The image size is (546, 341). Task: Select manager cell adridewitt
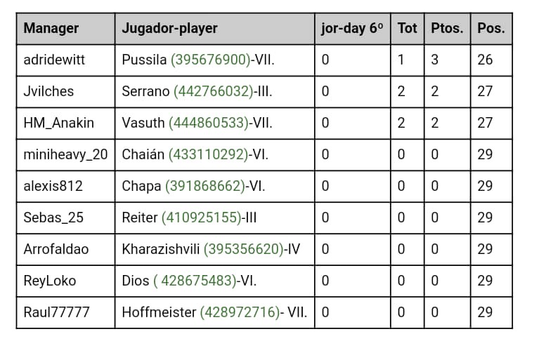65,60
